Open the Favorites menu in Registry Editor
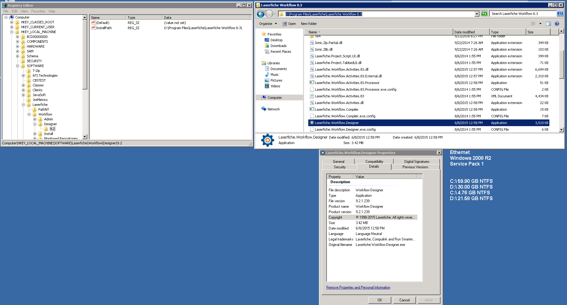567x305 pixels. [38, 11]
